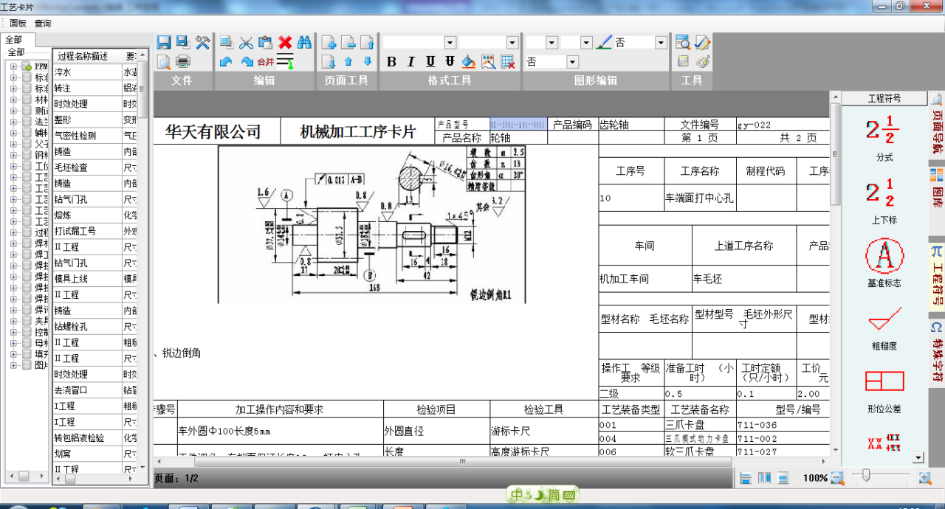Click the search document icon in 工具 group
Screen dimensions: 945x509
pos(683,43)
